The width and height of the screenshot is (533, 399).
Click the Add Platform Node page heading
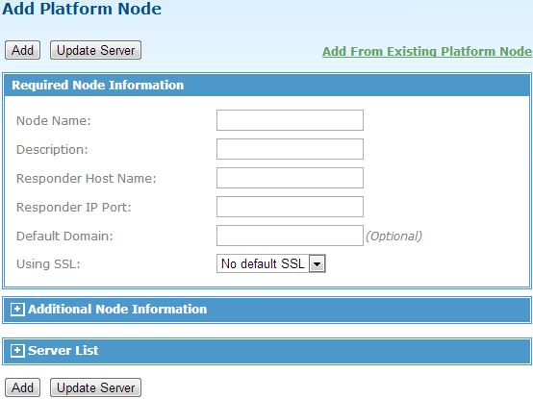(82, 9)
